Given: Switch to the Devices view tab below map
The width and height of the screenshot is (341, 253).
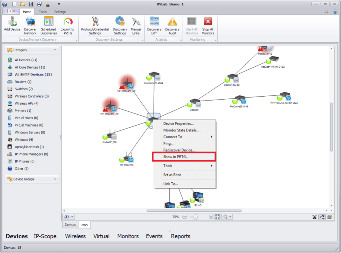Looking at the screenshot, I should tap(71, 225).
